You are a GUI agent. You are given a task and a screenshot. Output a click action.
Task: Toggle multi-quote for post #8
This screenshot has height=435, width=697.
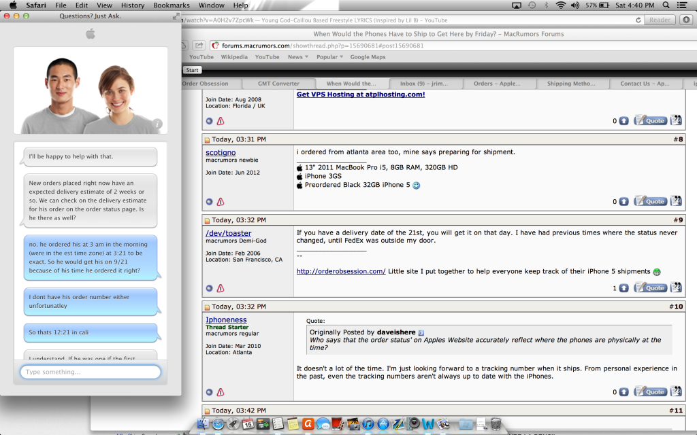point(676,201)
